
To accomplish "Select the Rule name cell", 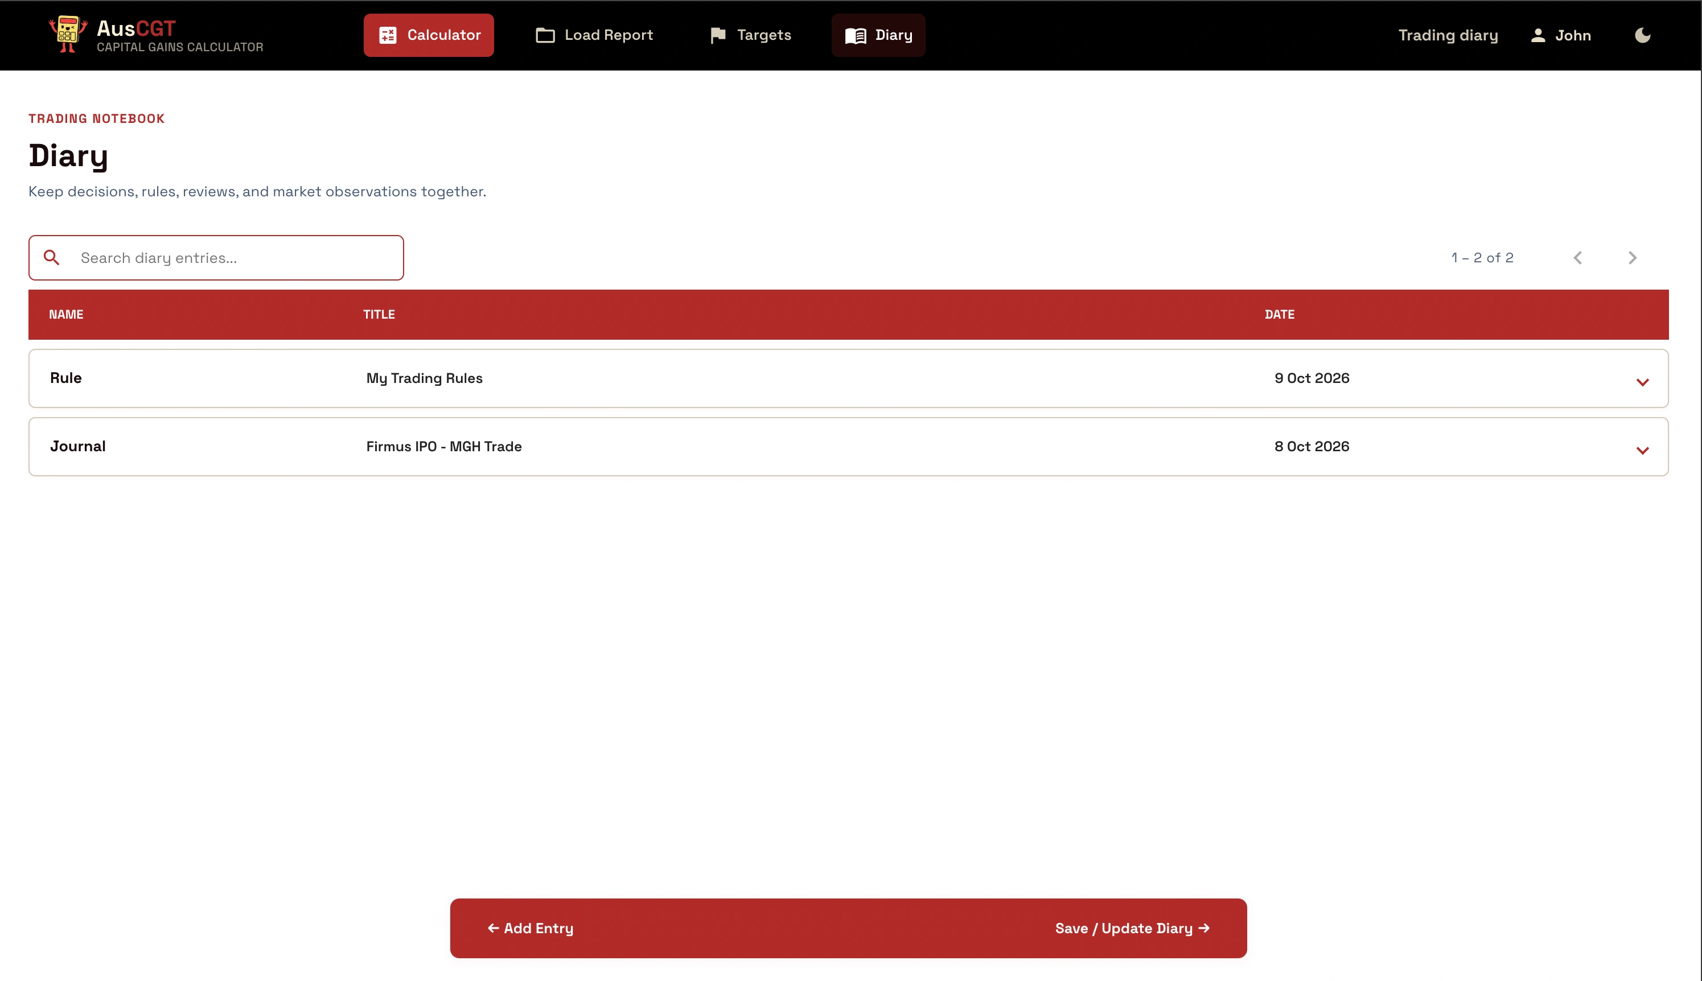I will [66, 378].
